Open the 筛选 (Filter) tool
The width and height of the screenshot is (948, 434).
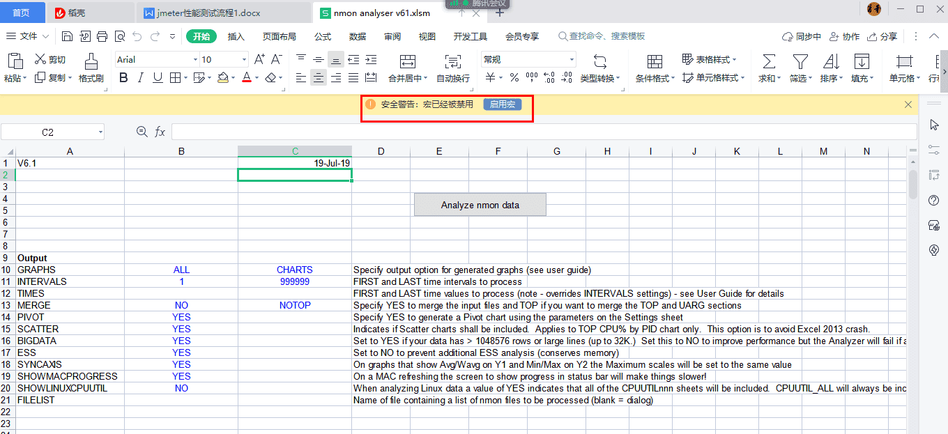(800, 68)
